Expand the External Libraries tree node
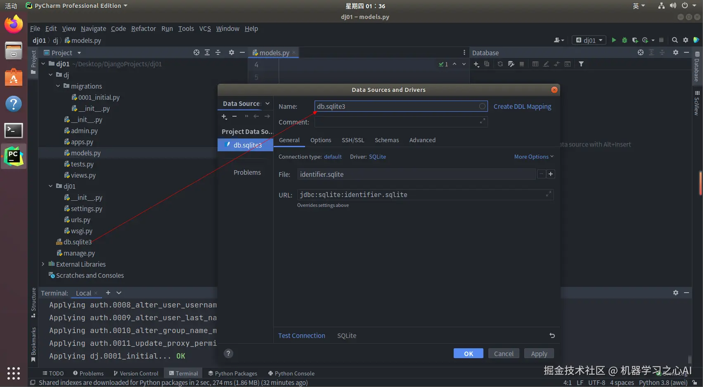 [43, 264]
